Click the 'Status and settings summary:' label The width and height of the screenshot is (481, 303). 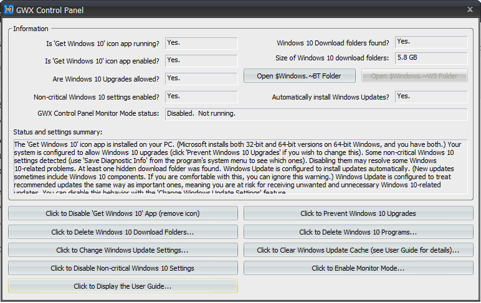[x=58, y=132]
